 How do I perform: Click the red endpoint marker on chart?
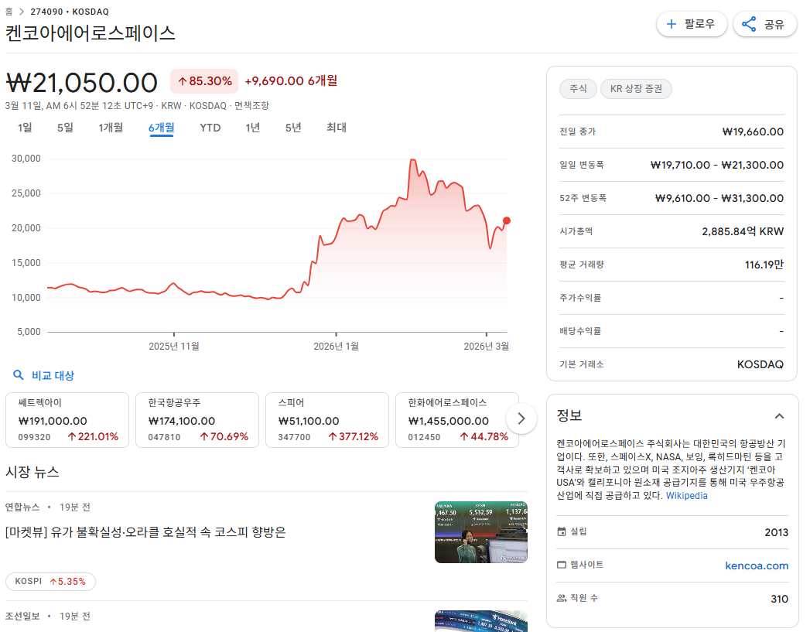[x=507, y=221]
